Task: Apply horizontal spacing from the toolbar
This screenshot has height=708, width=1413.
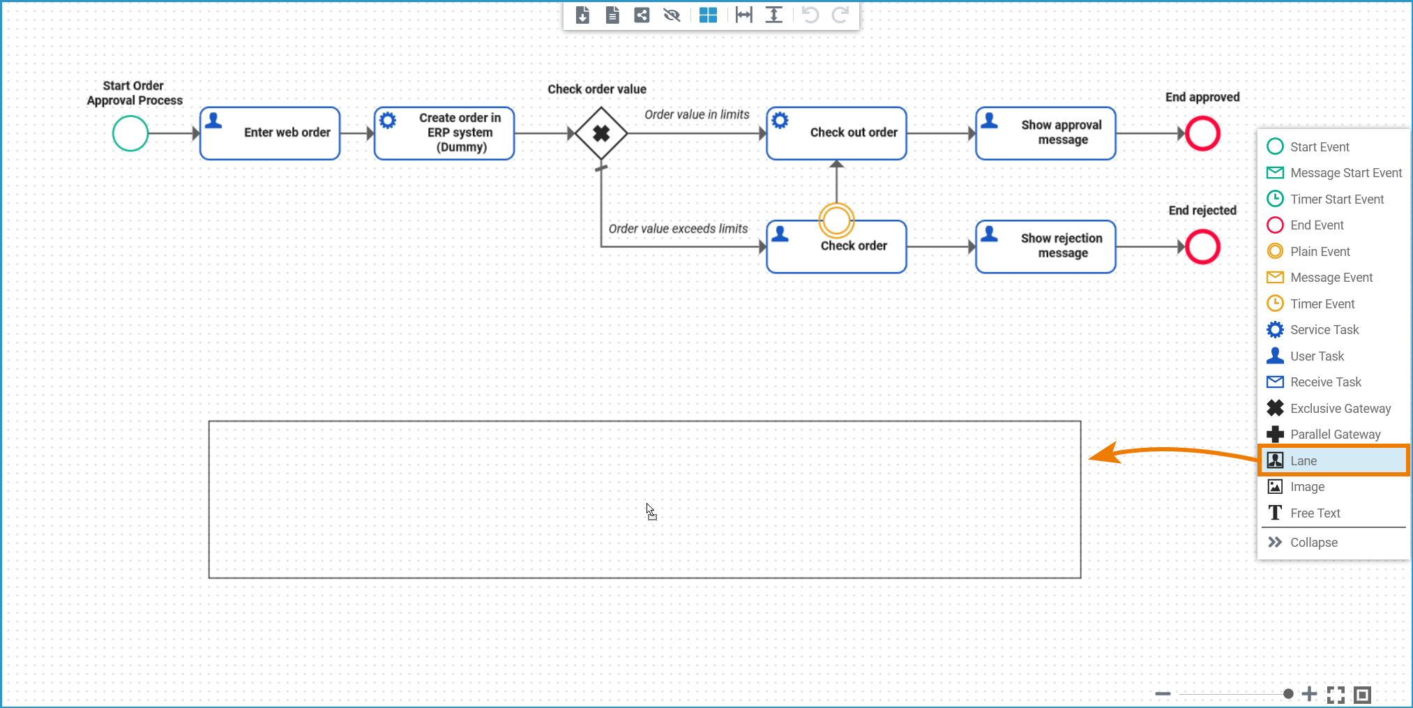Action: (x=743, y=15)
